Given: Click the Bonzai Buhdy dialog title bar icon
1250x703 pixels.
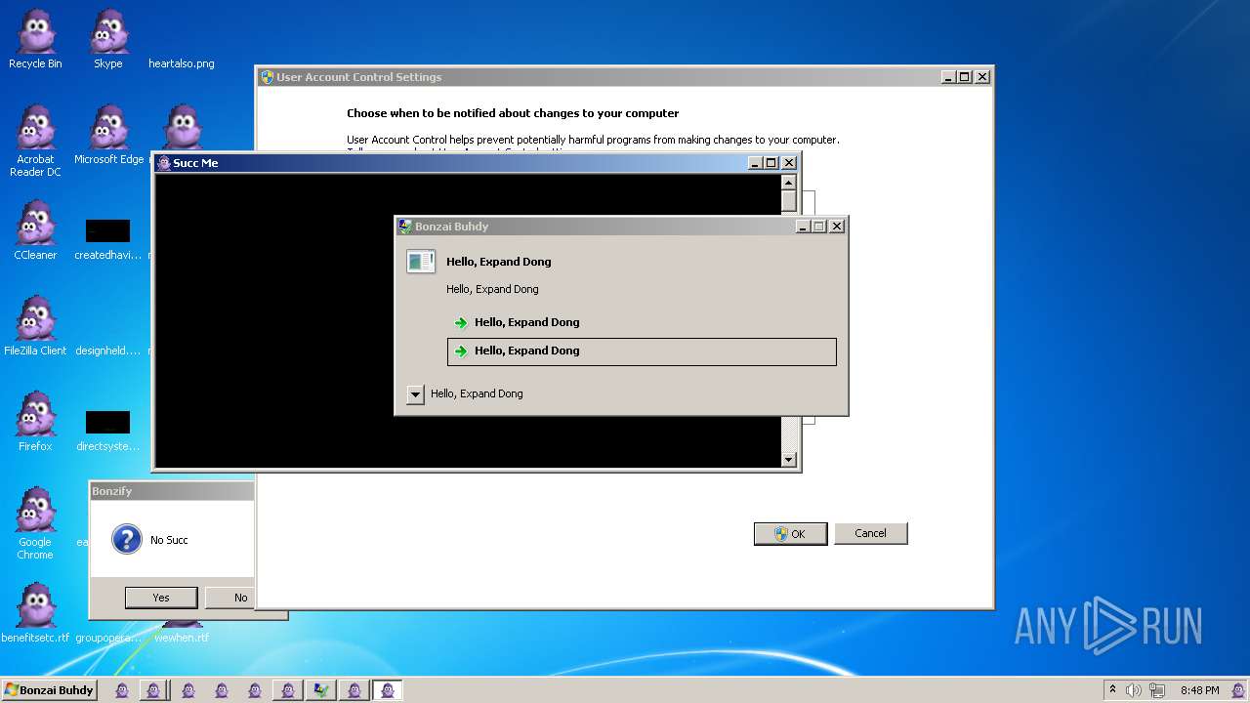Looking at the screenshot, I should click(404, 227).
